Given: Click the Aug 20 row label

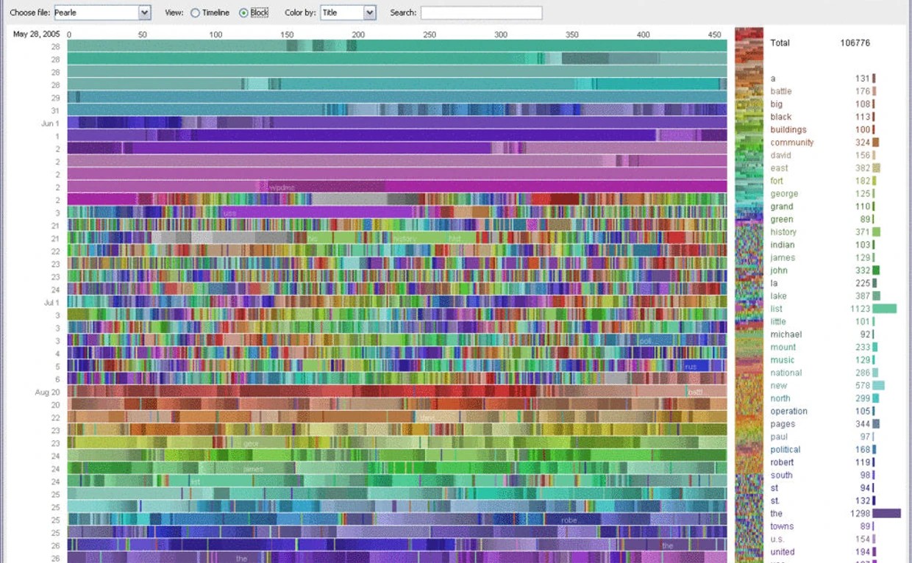Looking at the screenshot, I should tap(47, 392).
